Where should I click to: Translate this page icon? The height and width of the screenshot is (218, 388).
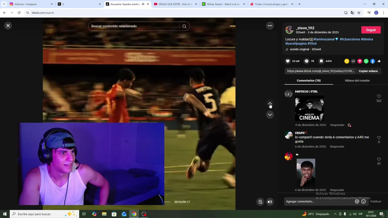[x=352, y=13]
